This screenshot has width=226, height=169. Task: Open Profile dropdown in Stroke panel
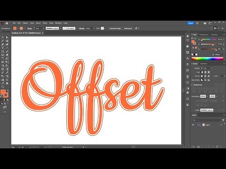coord(215,110)
